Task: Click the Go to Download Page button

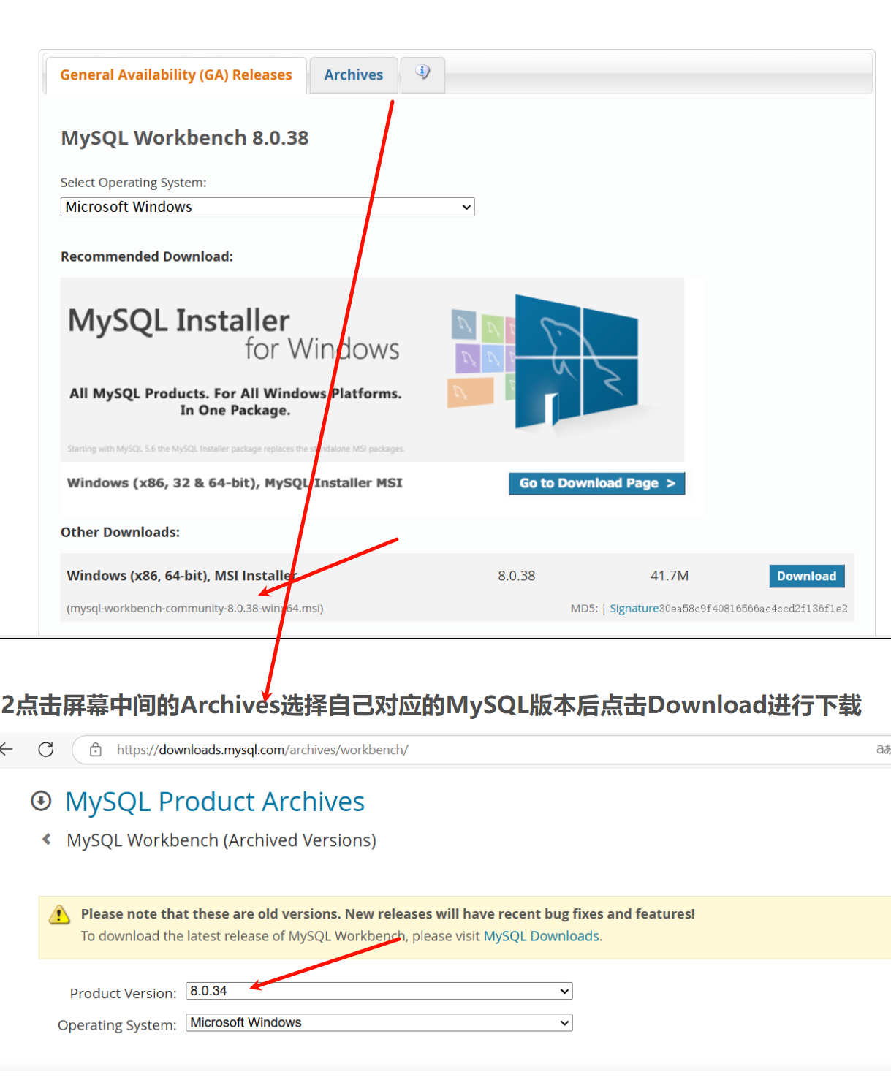Action: coord(597,483)
